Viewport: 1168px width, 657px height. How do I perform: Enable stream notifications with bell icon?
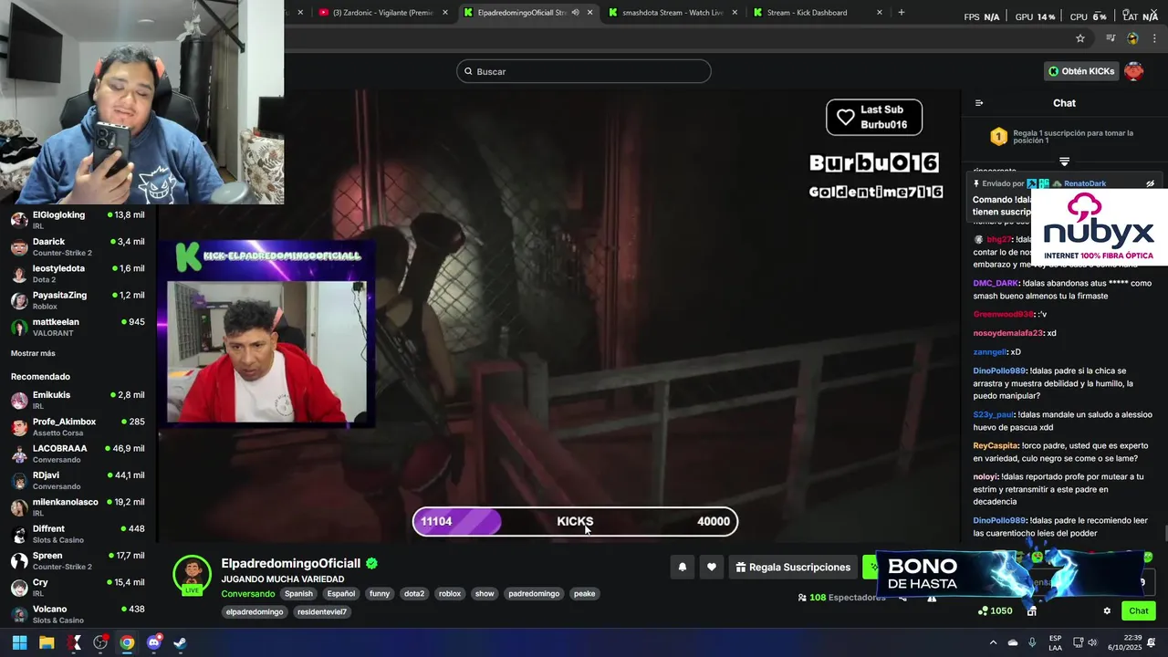click(x=682, y=567)
